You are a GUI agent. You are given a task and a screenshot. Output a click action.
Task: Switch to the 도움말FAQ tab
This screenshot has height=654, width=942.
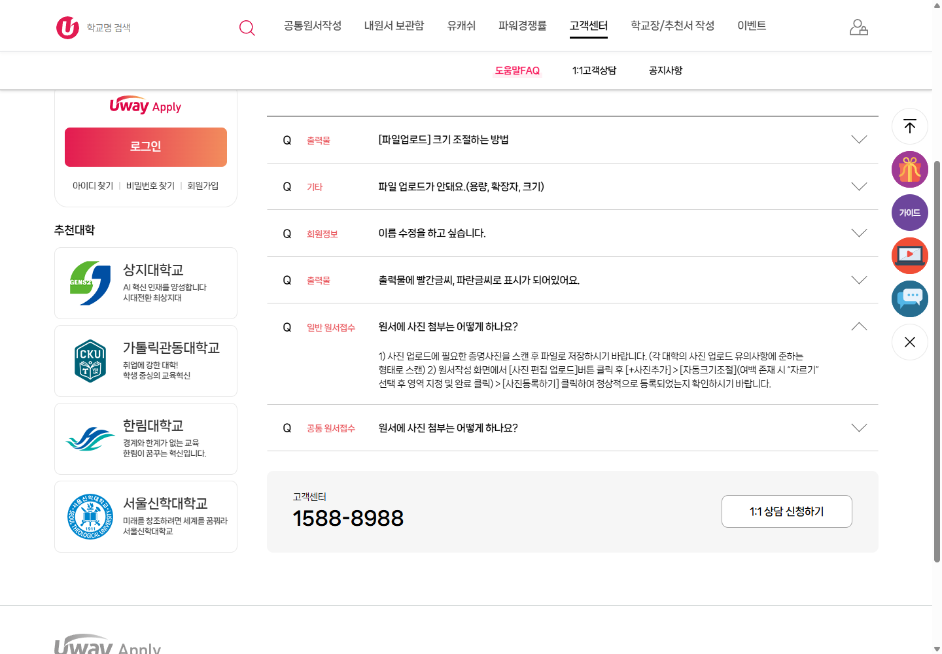click(x=517, y=71)
